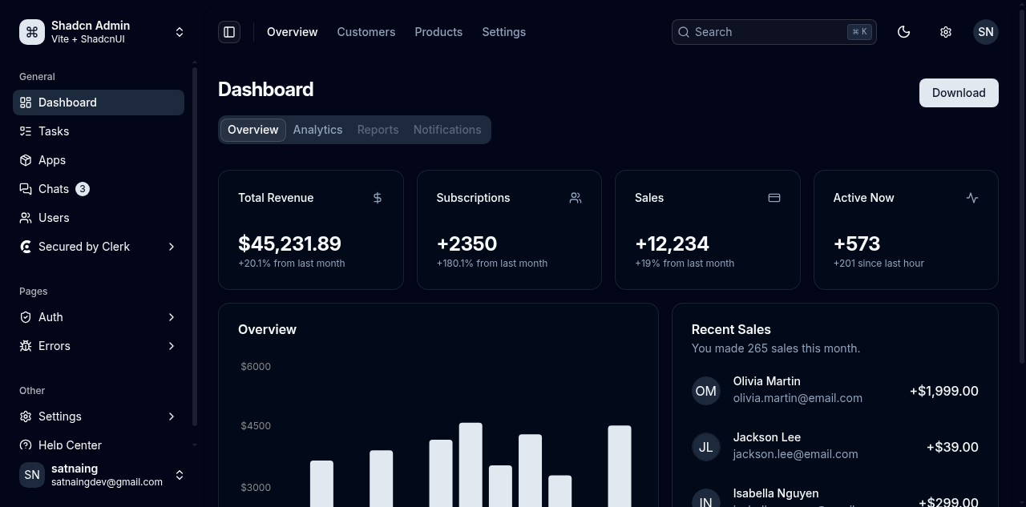This screenshot has height=507, width=1026.
Task: Select the Reports tab
Action: pos(378,130)
